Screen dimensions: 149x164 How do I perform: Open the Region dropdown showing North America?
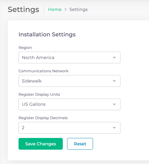[x=69, y=58]
